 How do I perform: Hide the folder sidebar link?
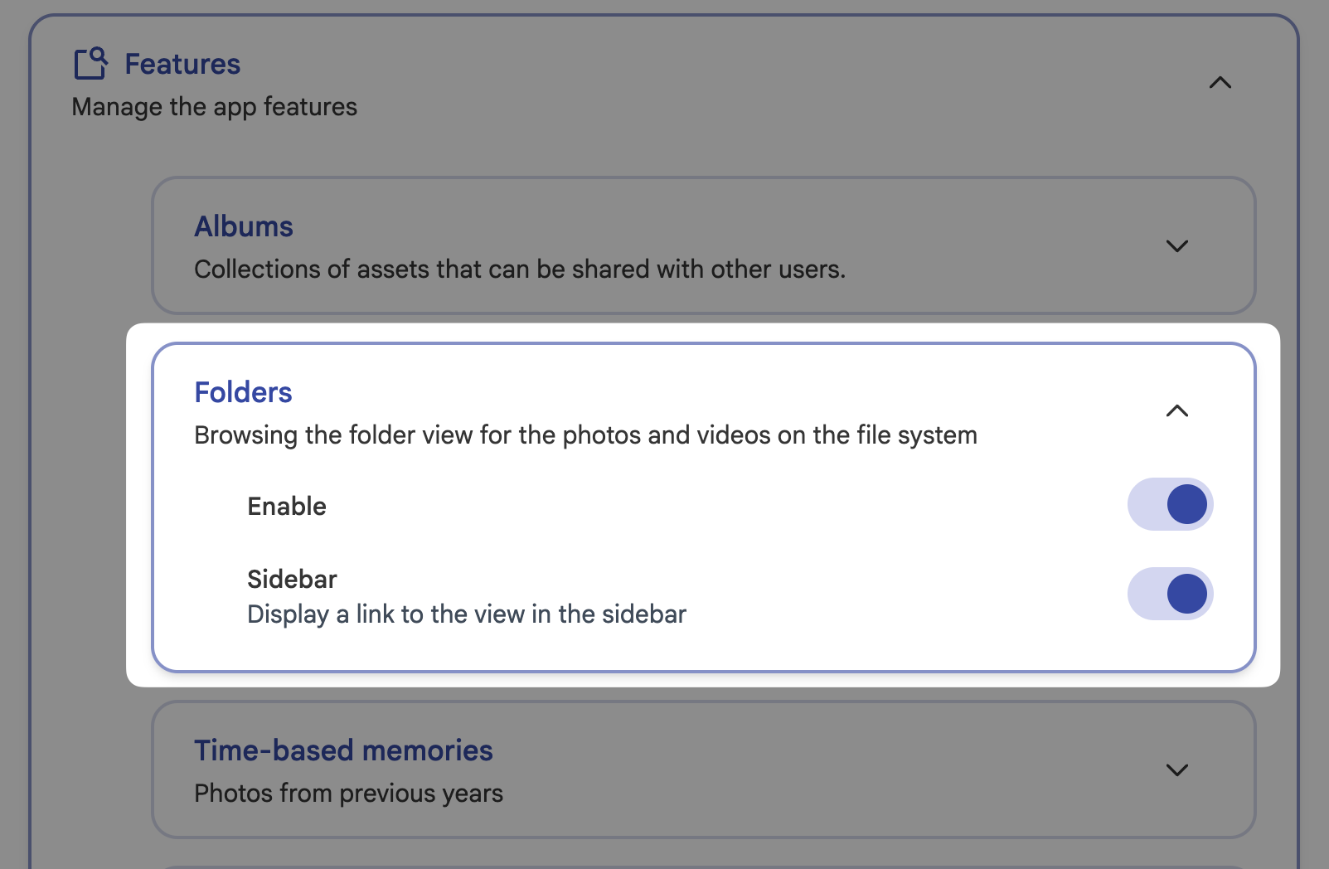click(x=1170, y=593)
